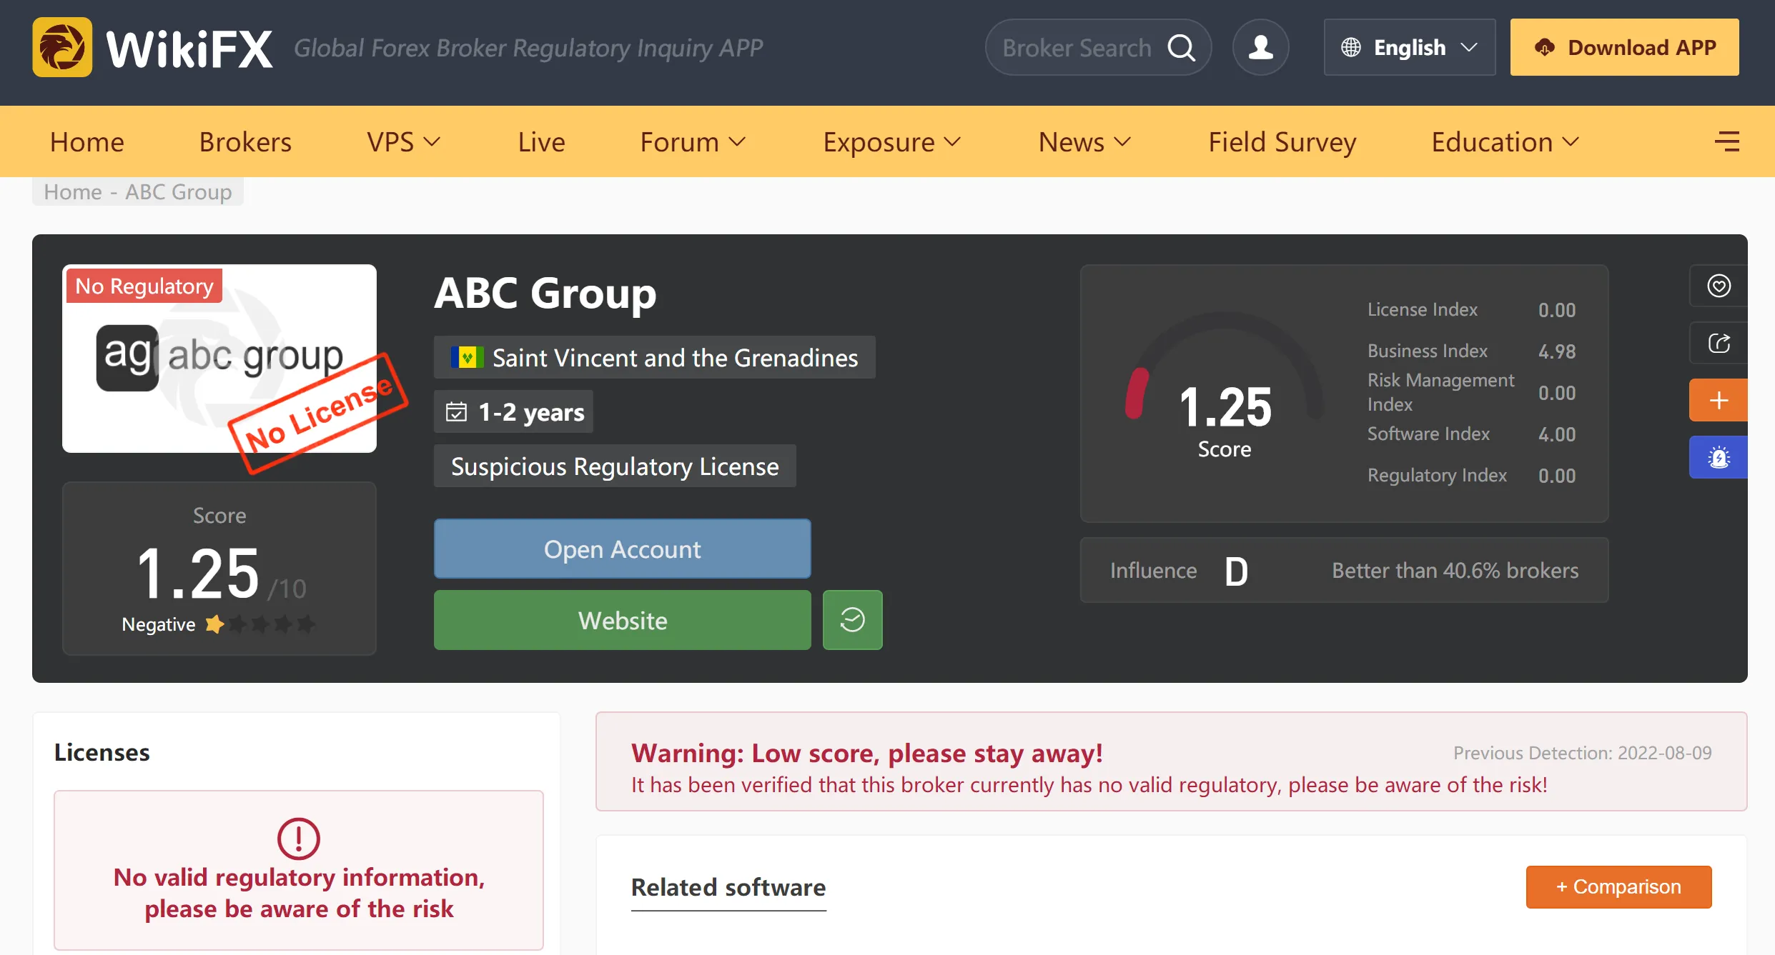Viewport: 1775px width, 955px height.
Task: Click the Business Index value 4.98
Action: (1557, 351)
